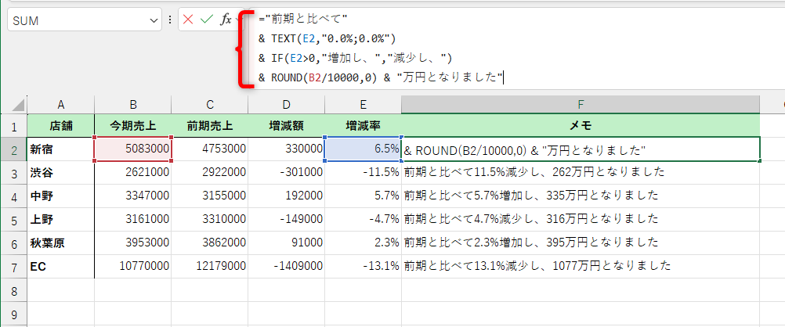Image resolution: width=785 pixels, height=327 pixels.
Task: Select column D header
Action: [x=286, y=105]
